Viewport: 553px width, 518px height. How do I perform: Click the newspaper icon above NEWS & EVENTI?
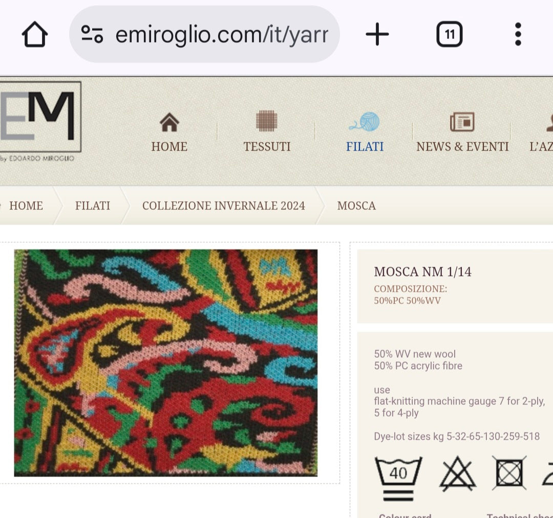pos(462,122)
